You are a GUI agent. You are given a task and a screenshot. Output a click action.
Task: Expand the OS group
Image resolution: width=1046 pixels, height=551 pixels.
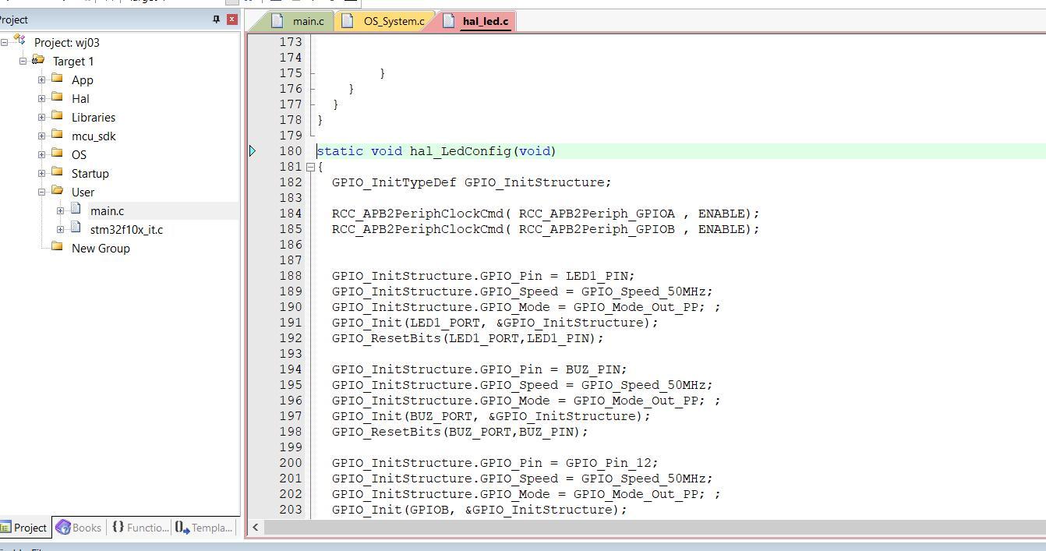[42, 154]
